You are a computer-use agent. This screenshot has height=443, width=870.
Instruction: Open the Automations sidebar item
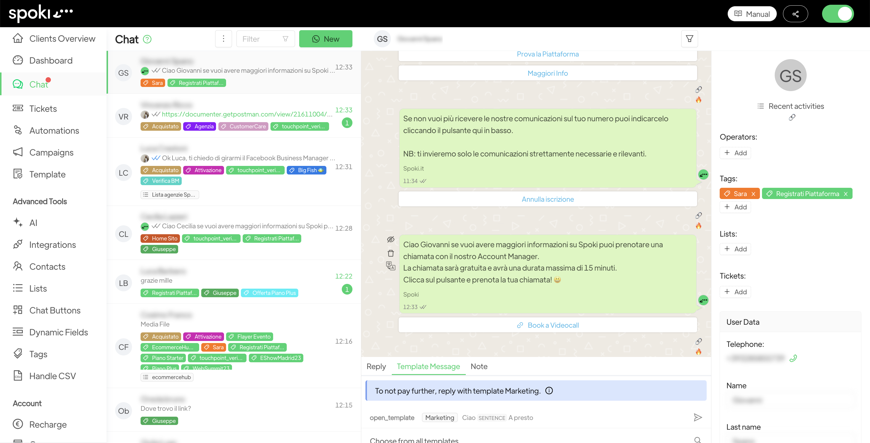point(54,131)
